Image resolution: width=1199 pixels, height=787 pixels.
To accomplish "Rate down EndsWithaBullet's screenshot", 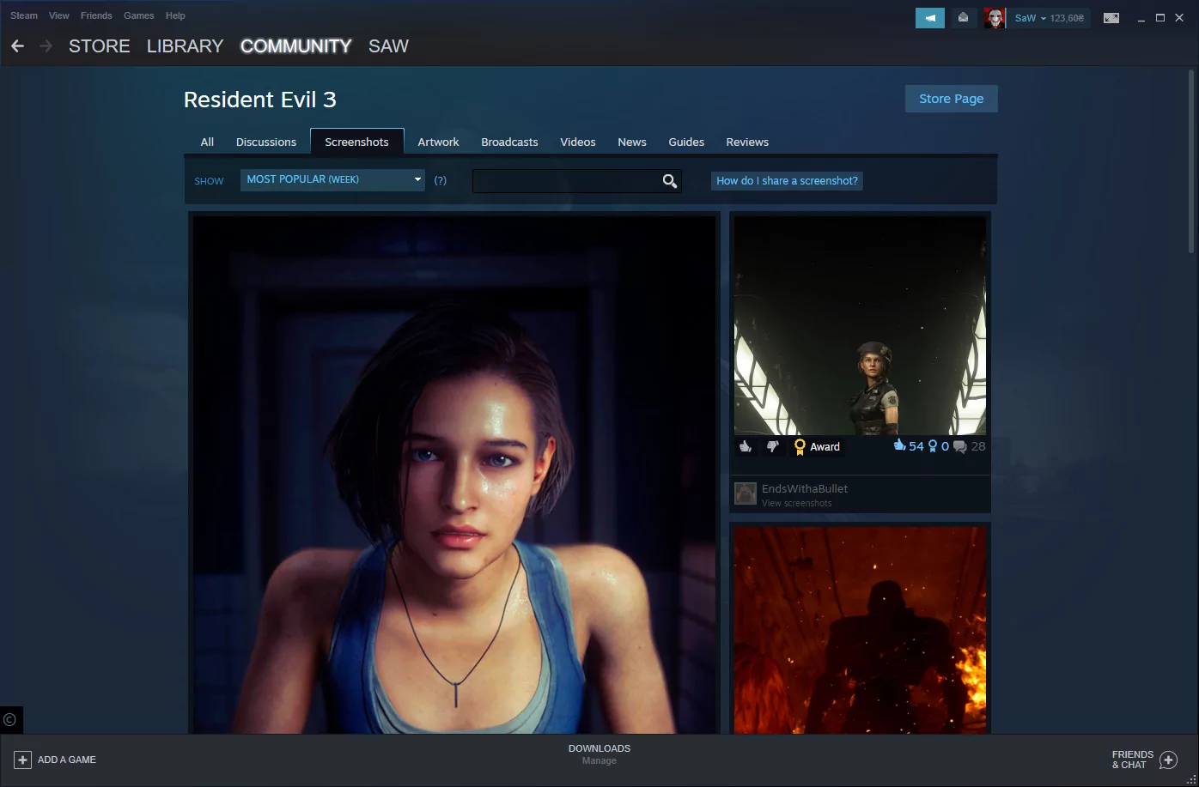I will tap(772, 446).
